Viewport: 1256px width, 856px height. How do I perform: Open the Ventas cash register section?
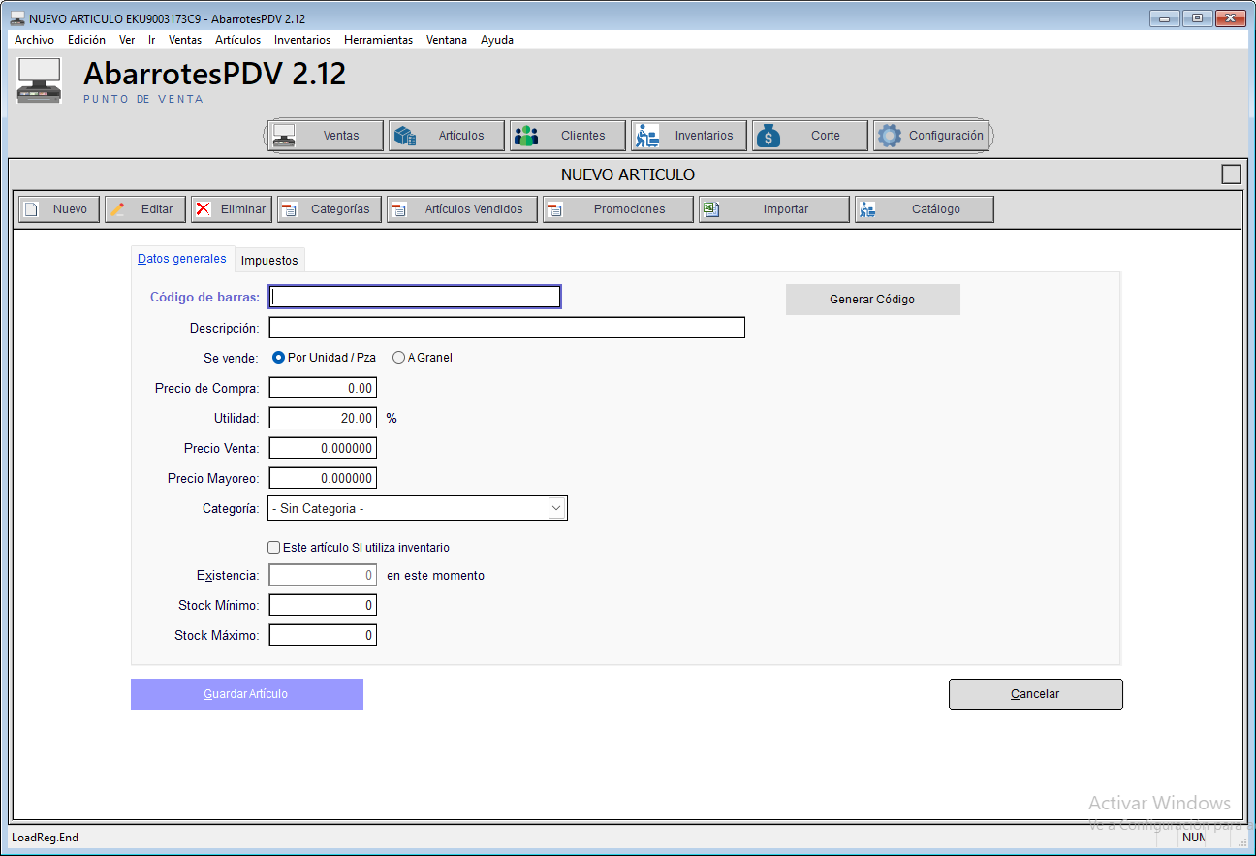coord(326,136)
